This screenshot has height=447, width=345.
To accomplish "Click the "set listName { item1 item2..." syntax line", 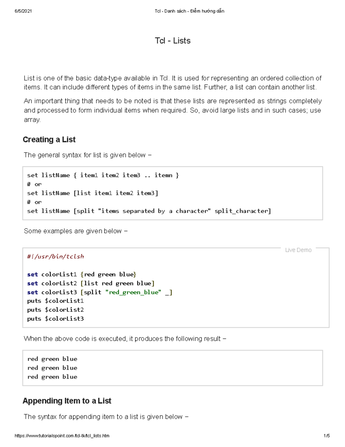I will click(x=103, y=175).
